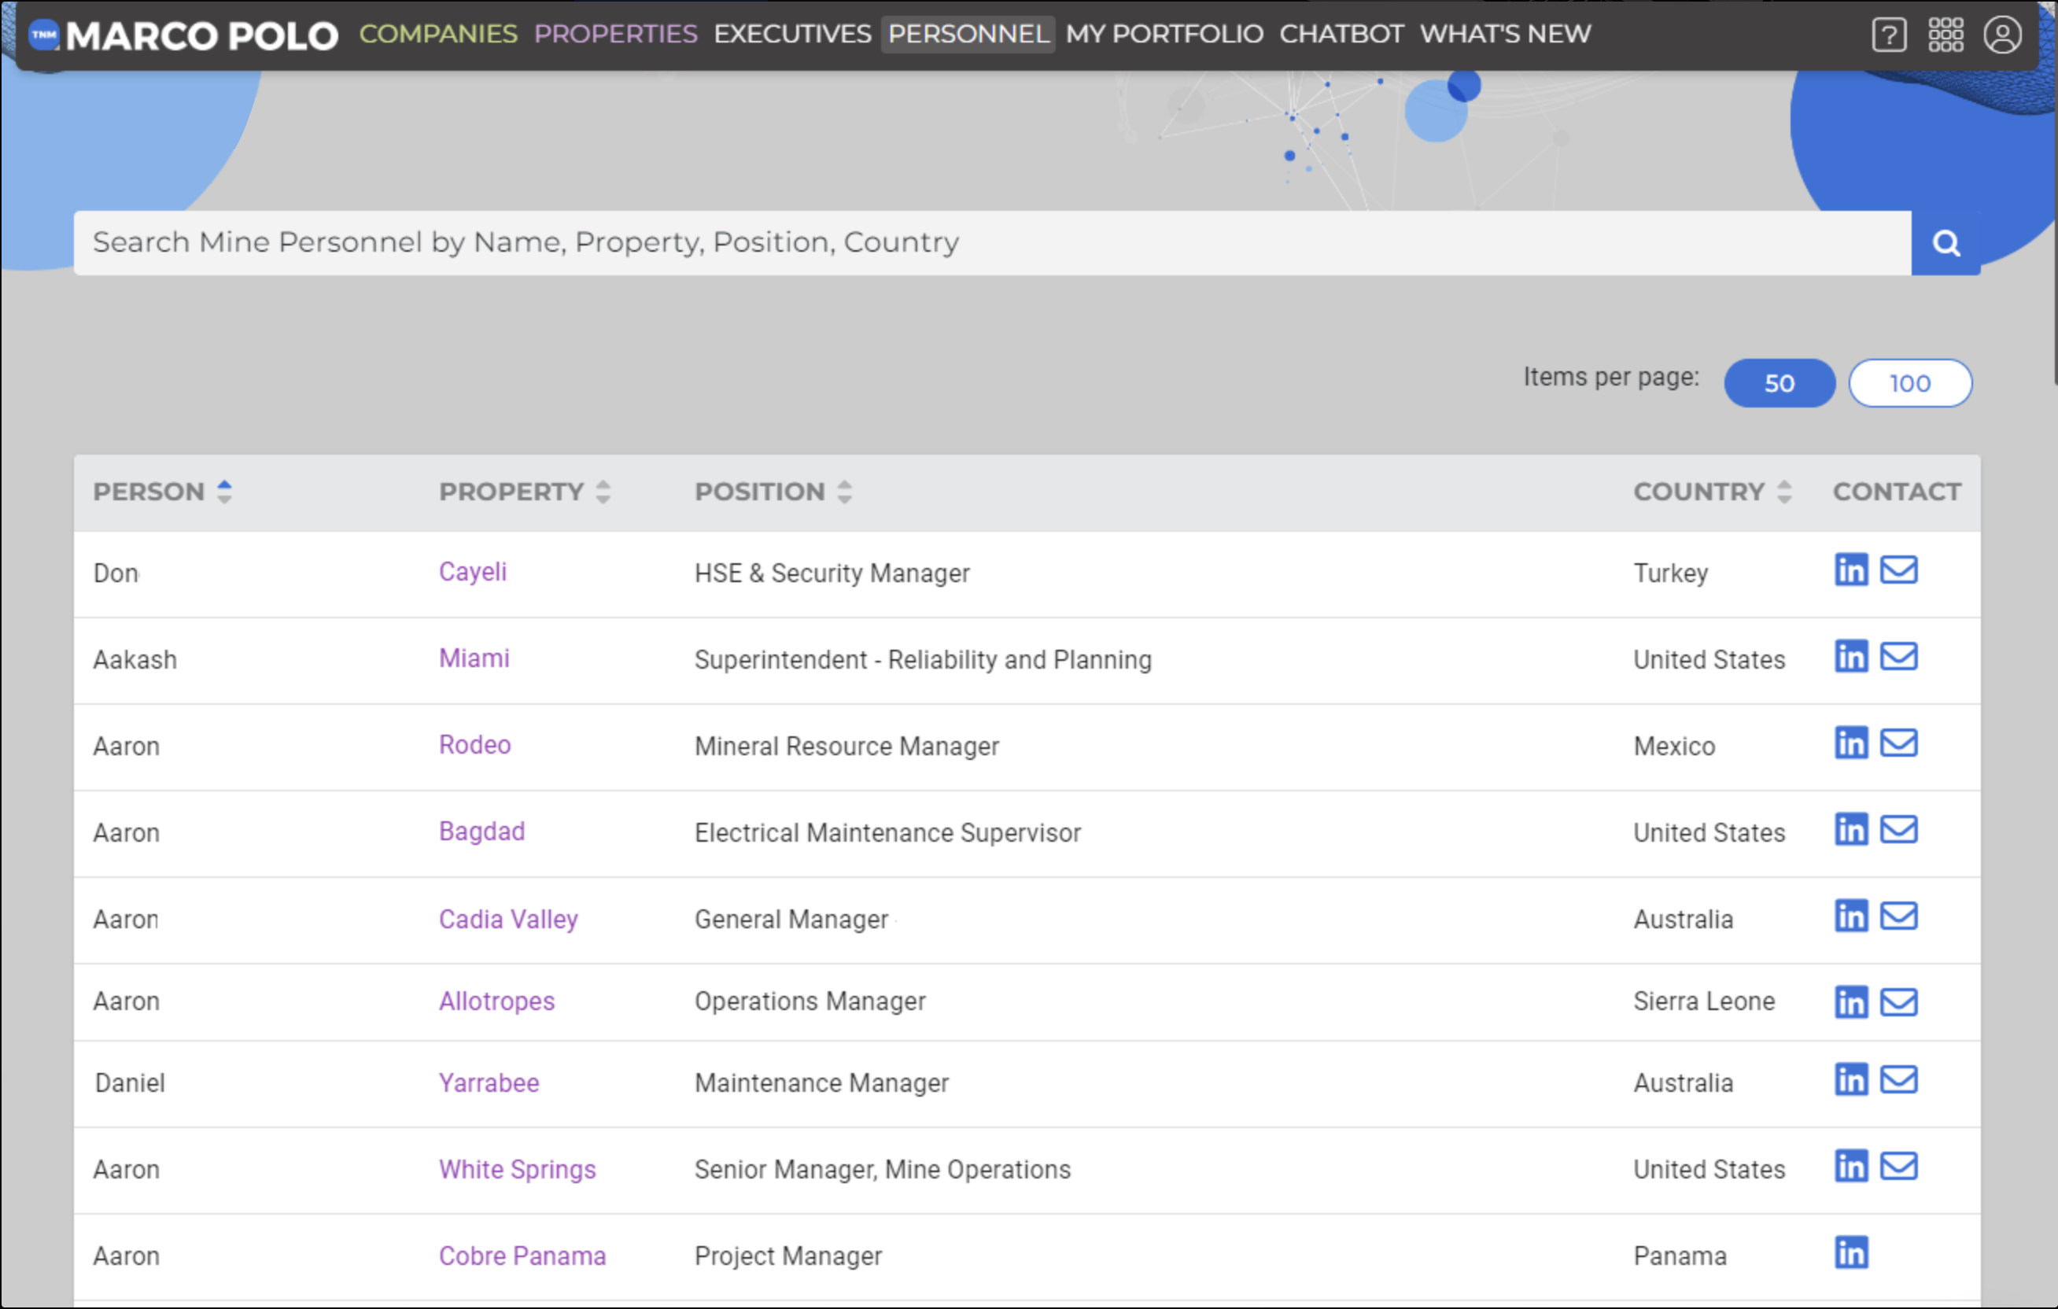
Task: Email the Allotropes Operations Manager
Action: [x=1899, y=1002]
